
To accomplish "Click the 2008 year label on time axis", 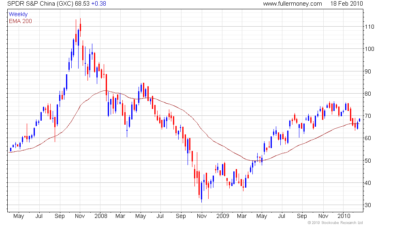I will [101, 216].
